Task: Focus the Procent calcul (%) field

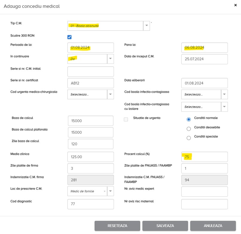Action: (x=205, y=157)
